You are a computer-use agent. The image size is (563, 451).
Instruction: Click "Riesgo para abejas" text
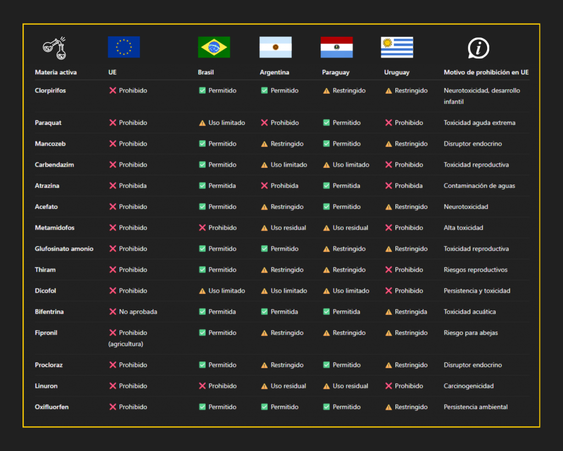(x=472, y=333)
